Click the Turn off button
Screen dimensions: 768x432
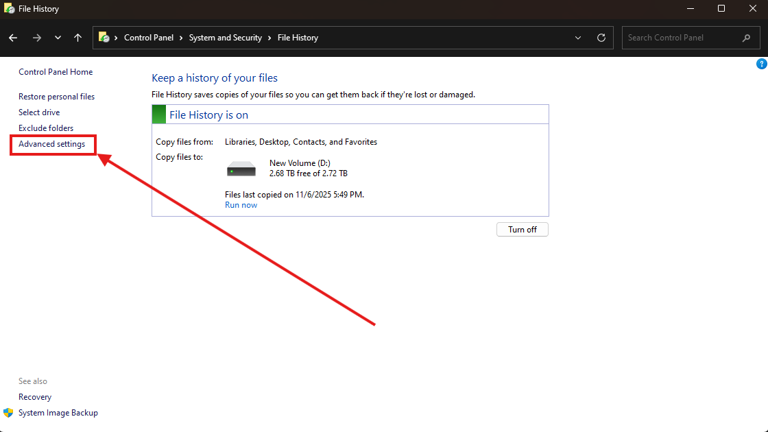[x=522, y=229]
